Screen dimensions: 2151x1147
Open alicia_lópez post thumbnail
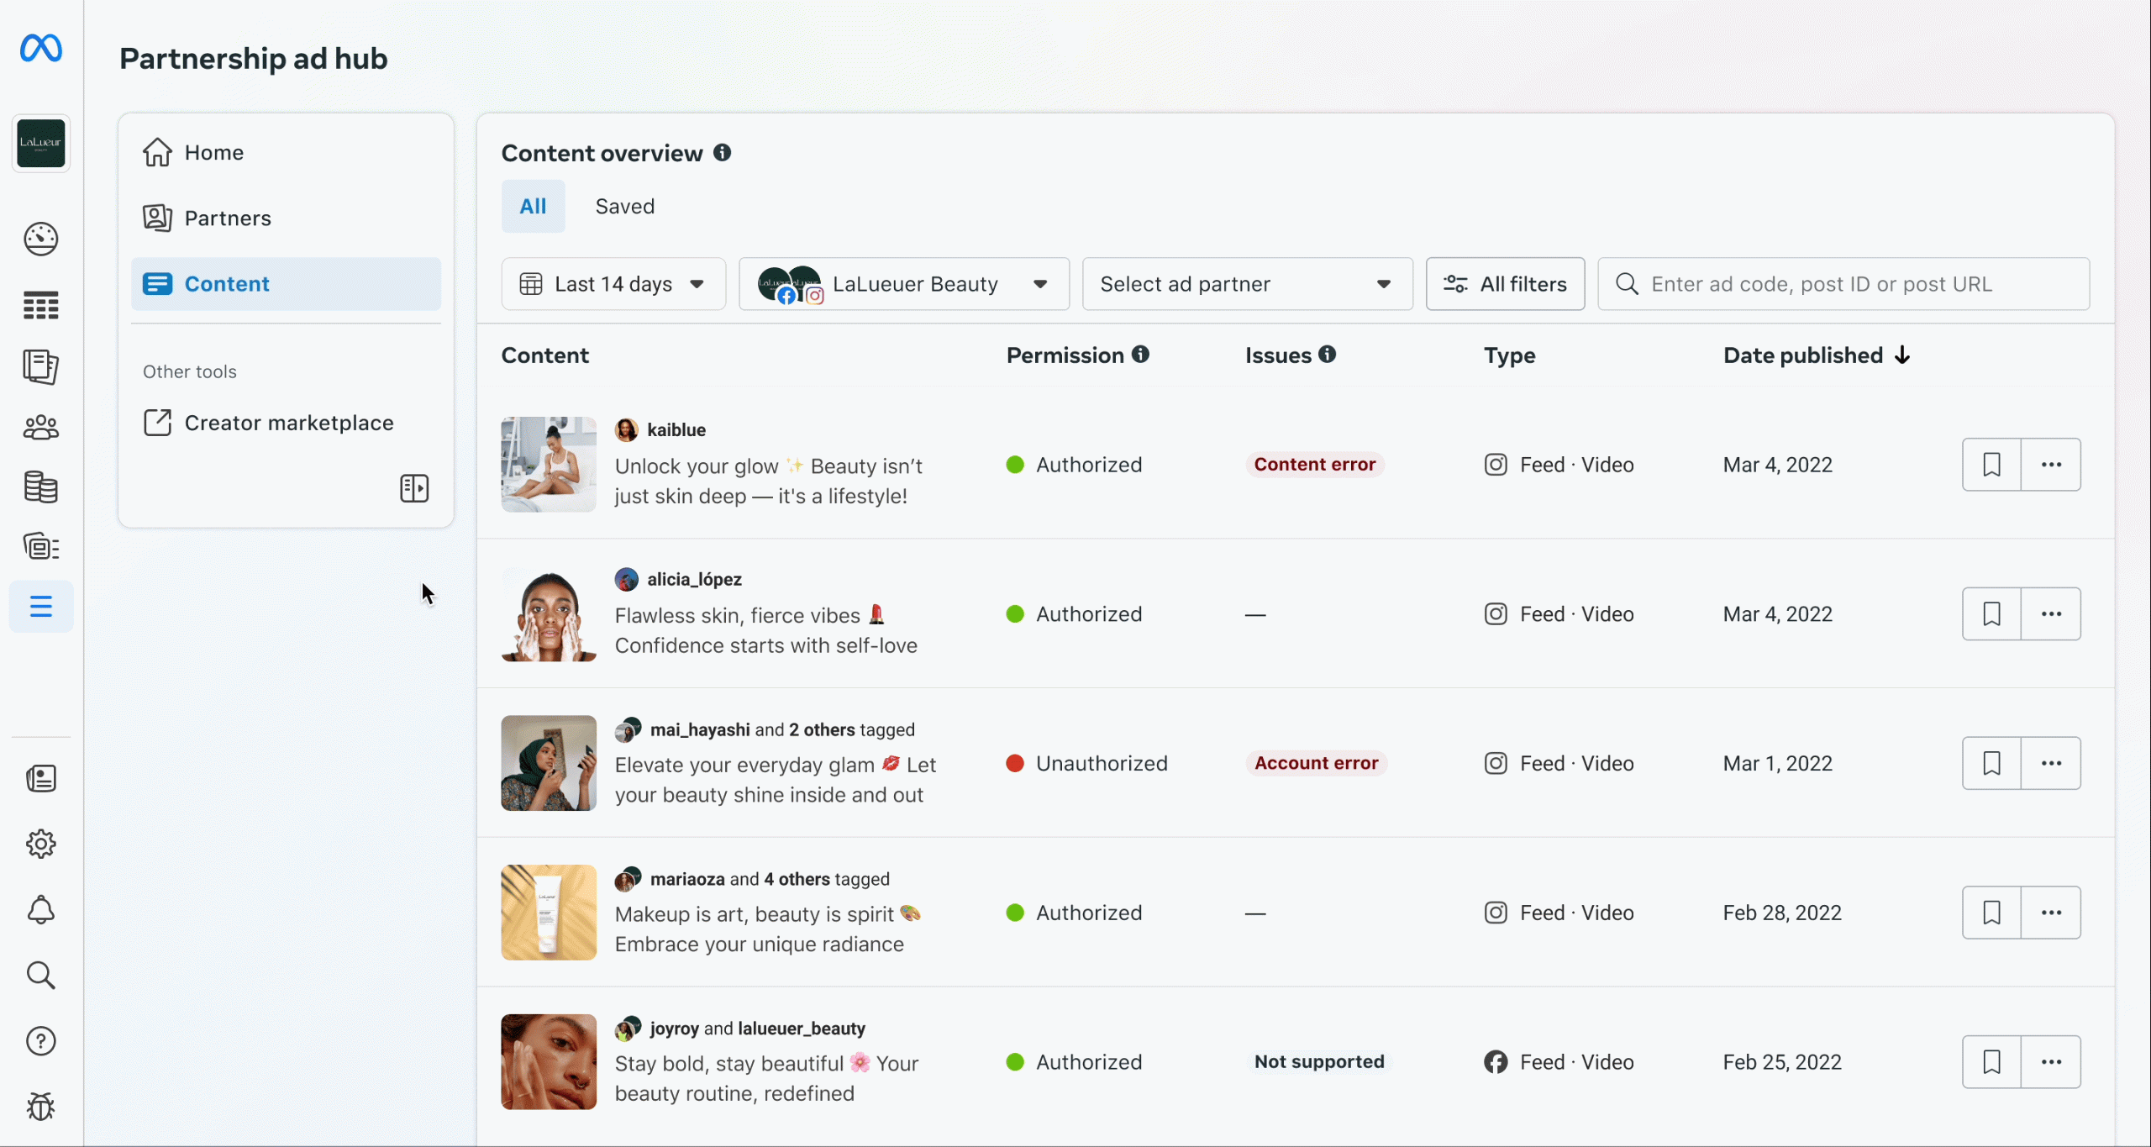(549, 614)
